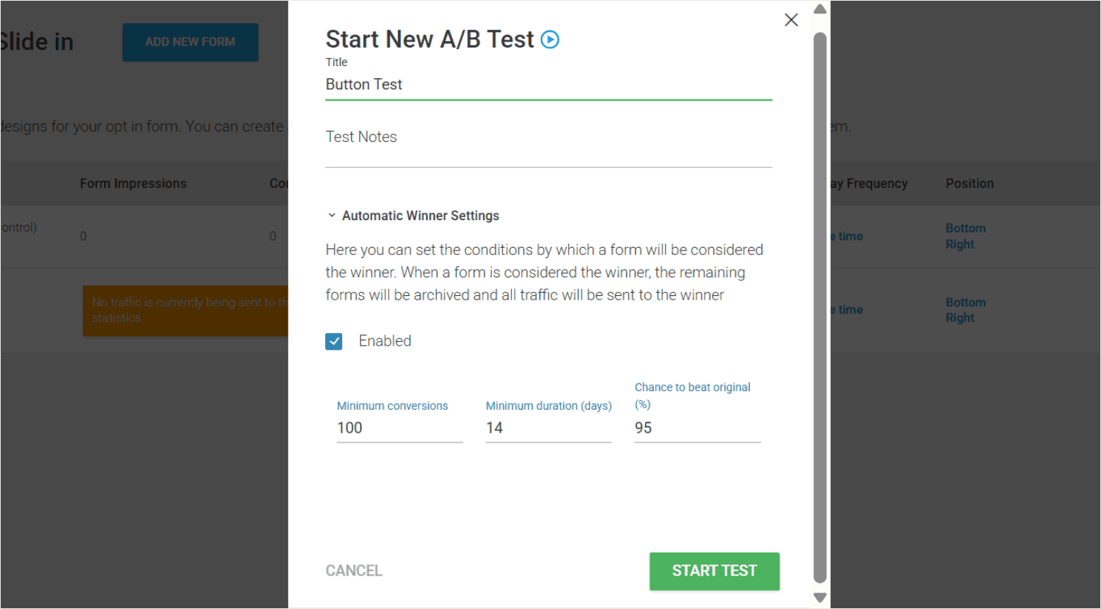Screen dimensions: 1101x609
Task: Click the scrollbar up arrow in the dialog
Action: pos(819,9)
